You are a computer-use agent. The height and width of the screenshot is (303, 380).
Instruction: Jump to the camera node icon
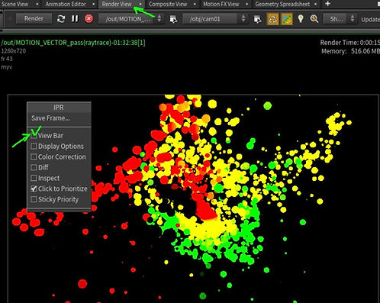click(x=257, y=19)
